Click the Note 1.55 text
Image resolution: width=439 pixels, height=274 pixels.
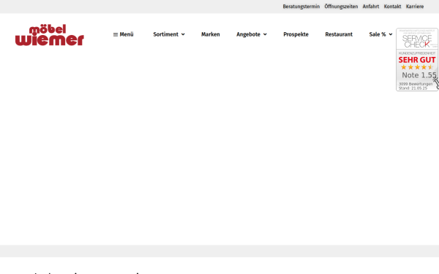(419, 75)
